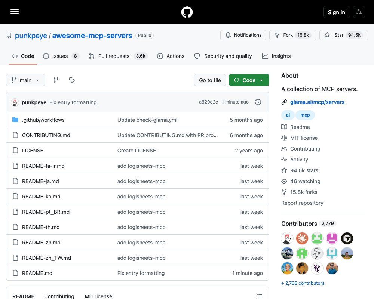The image size is (374, 299).
Task: Open README-ko.md file
Action: point(41,197)
